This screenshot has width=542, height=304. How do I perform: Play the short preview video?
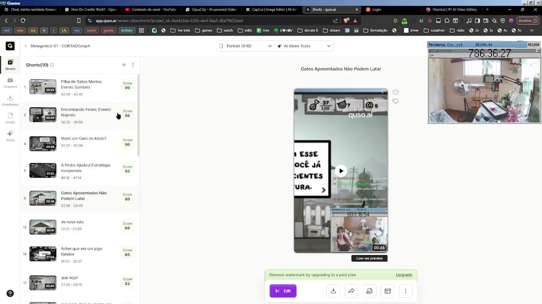(x=341, y=171)
